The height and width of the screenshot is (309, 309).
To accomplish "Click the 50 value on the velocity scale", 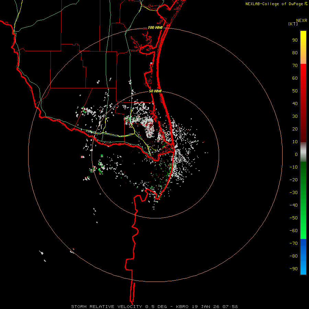I will pyautogui.click(x=295, y=91).
